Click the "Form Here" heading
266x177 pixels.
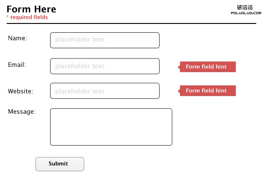[31, 9]
